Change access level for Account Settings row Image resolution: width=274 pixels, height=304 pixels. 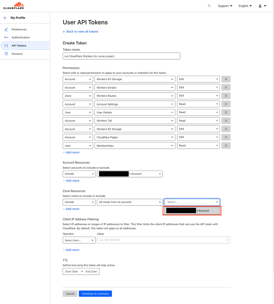coord(198,104)
